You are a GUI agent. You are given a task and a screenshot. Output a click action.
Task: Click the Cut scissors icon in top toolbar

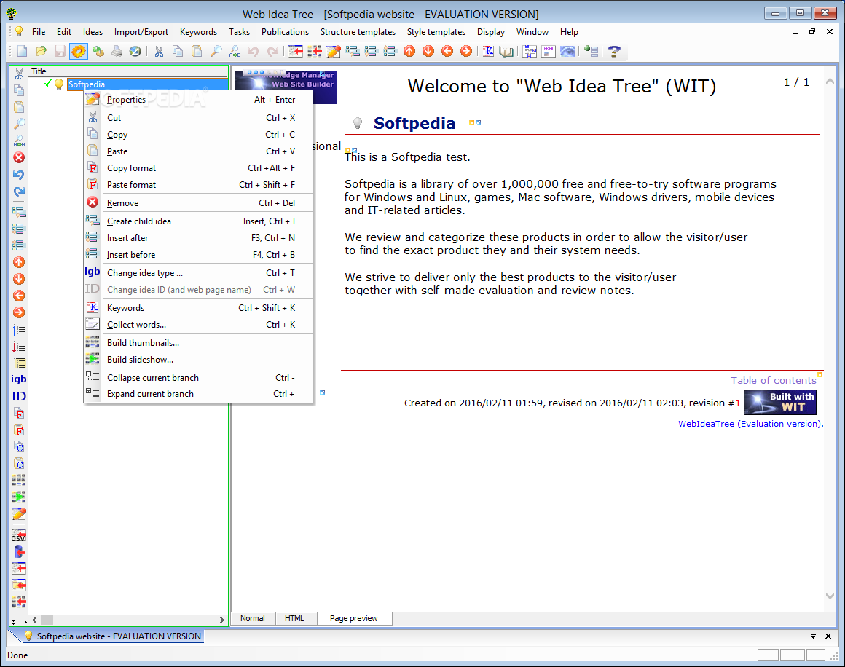pyautogui.click(x=159, y=51)
